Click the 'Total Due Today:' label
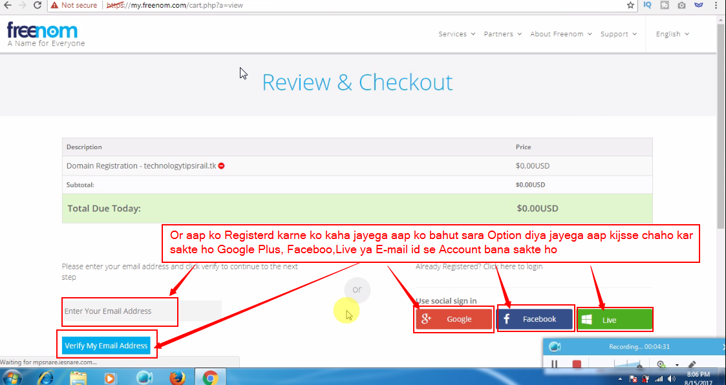Screen dimensions: 726x385 (x=104, y=208)
